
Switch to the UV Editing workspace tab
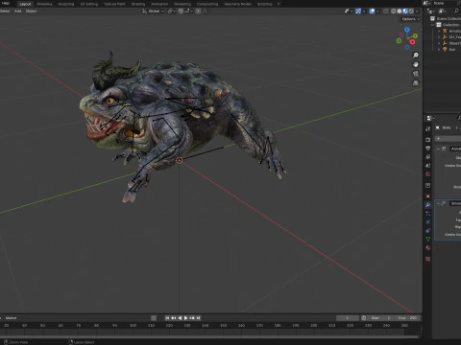click(x=89, y=4)
